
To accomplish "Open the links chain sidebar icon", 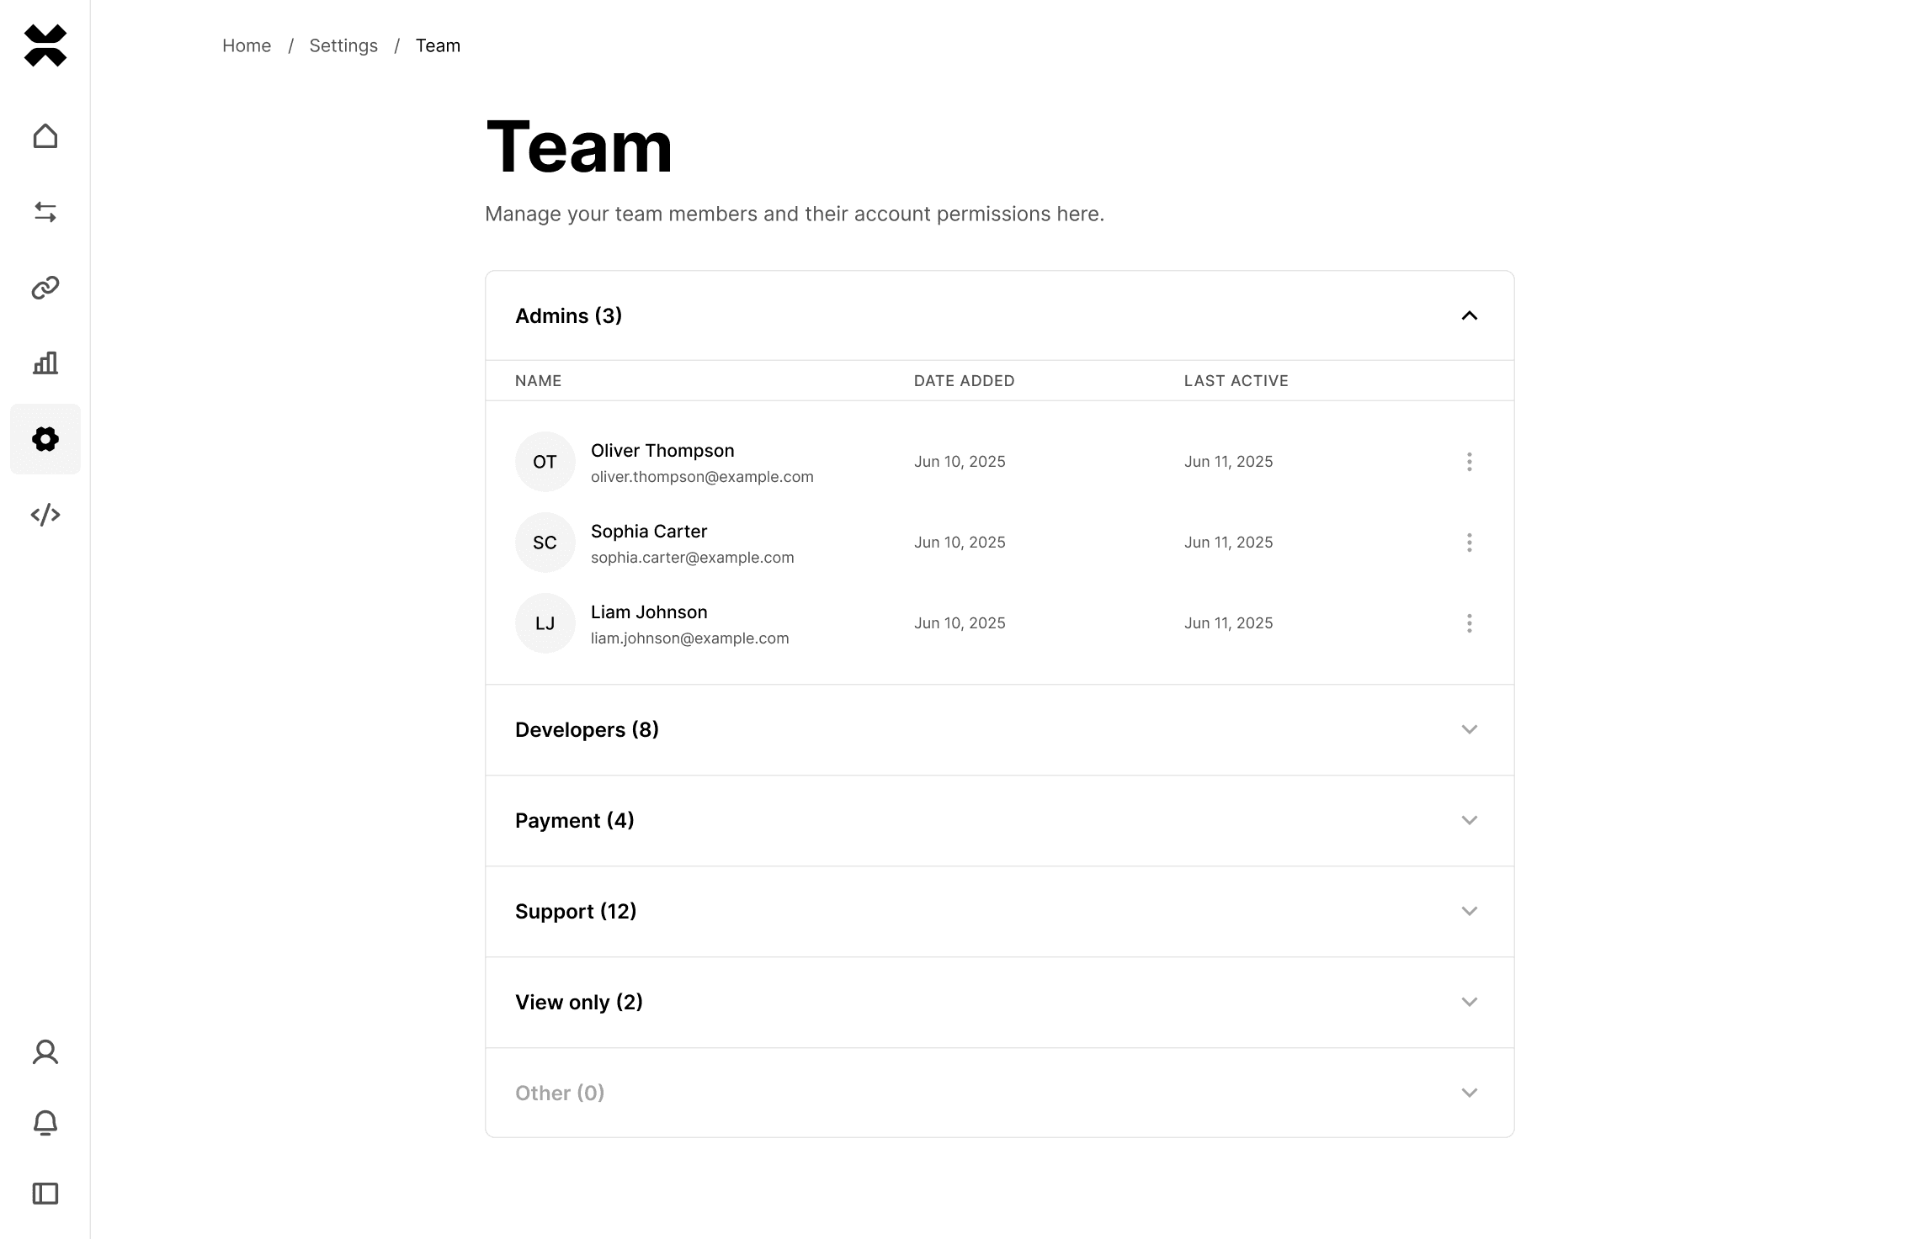I will pos(45,288).
